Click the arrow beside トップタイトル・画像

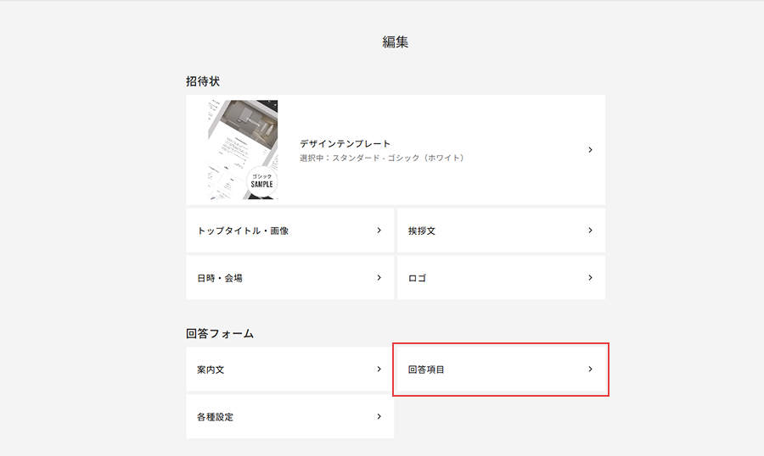pyautogui.click(x=379, y=230)
